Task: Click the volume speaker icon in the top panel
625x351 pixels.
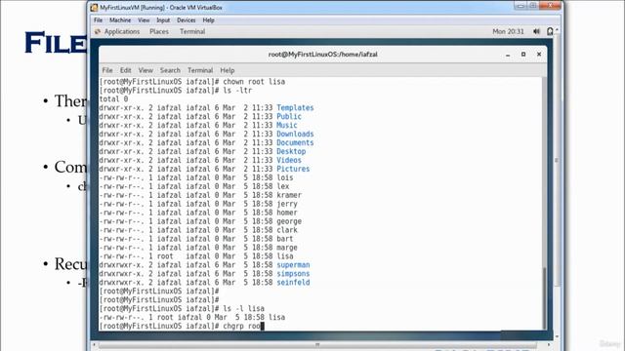Action: [x=536, y=31]
